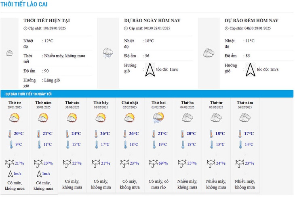295x197 pixels.
Task: Click the umbrella icon beside 22%
Action: click(x=67, y=164)
